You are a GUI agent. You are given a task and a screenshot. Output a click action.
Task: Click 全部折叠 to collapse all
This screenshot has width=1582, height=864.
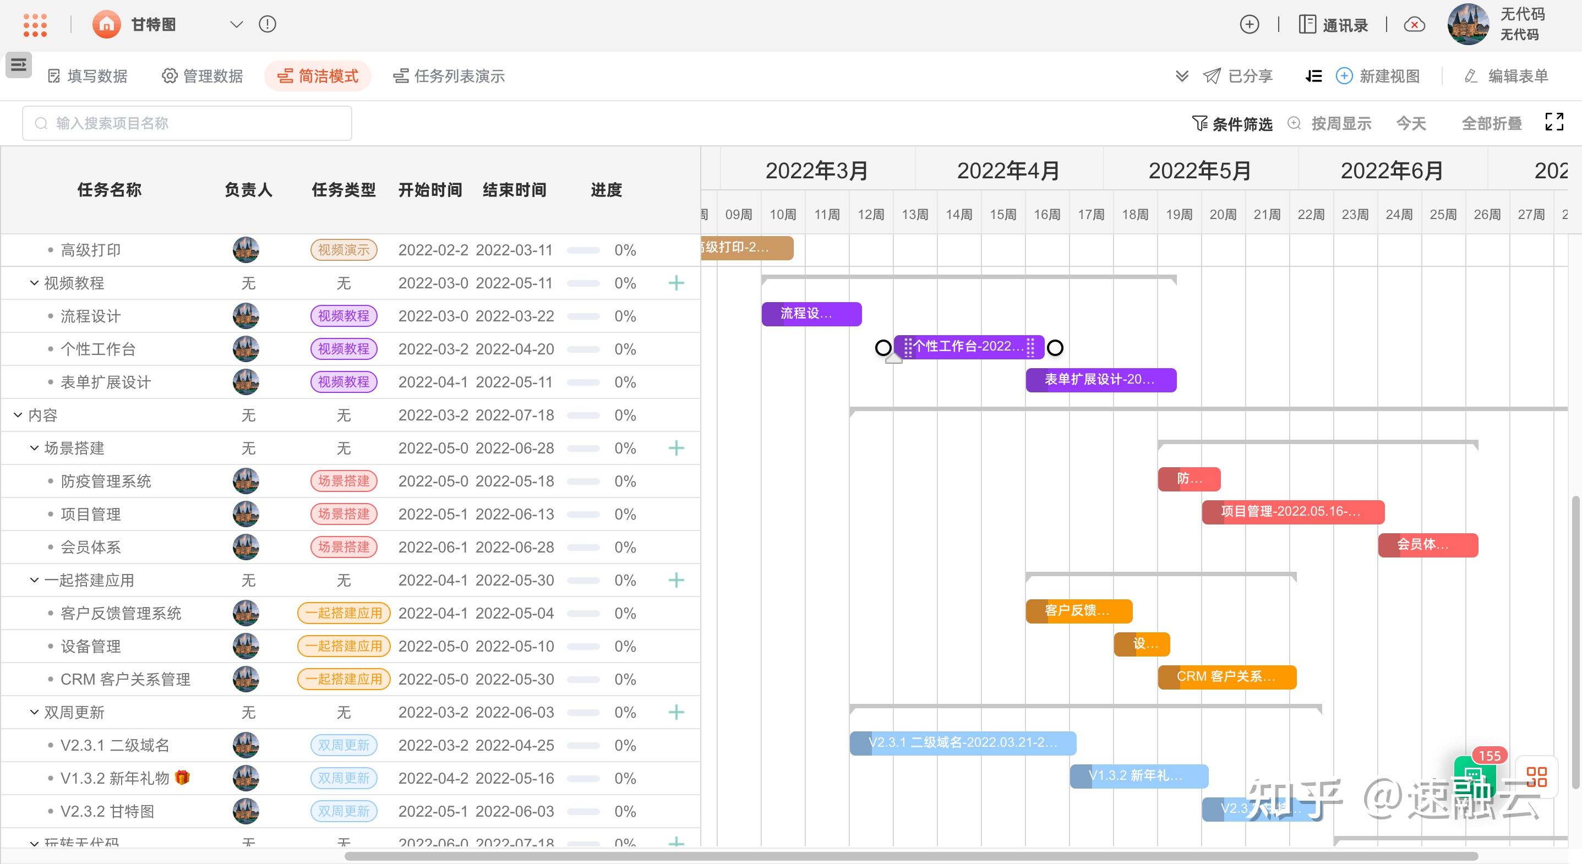click(1492, 123)
